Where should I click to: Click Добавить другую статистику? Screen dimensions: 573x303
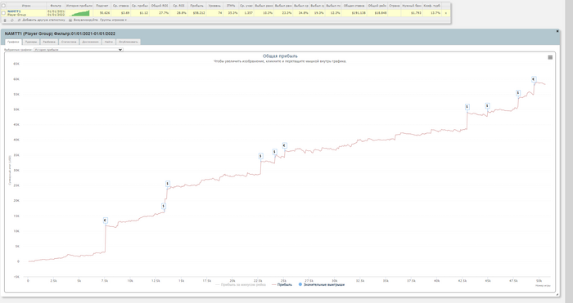pyautogui.click(x=43, y=20)
